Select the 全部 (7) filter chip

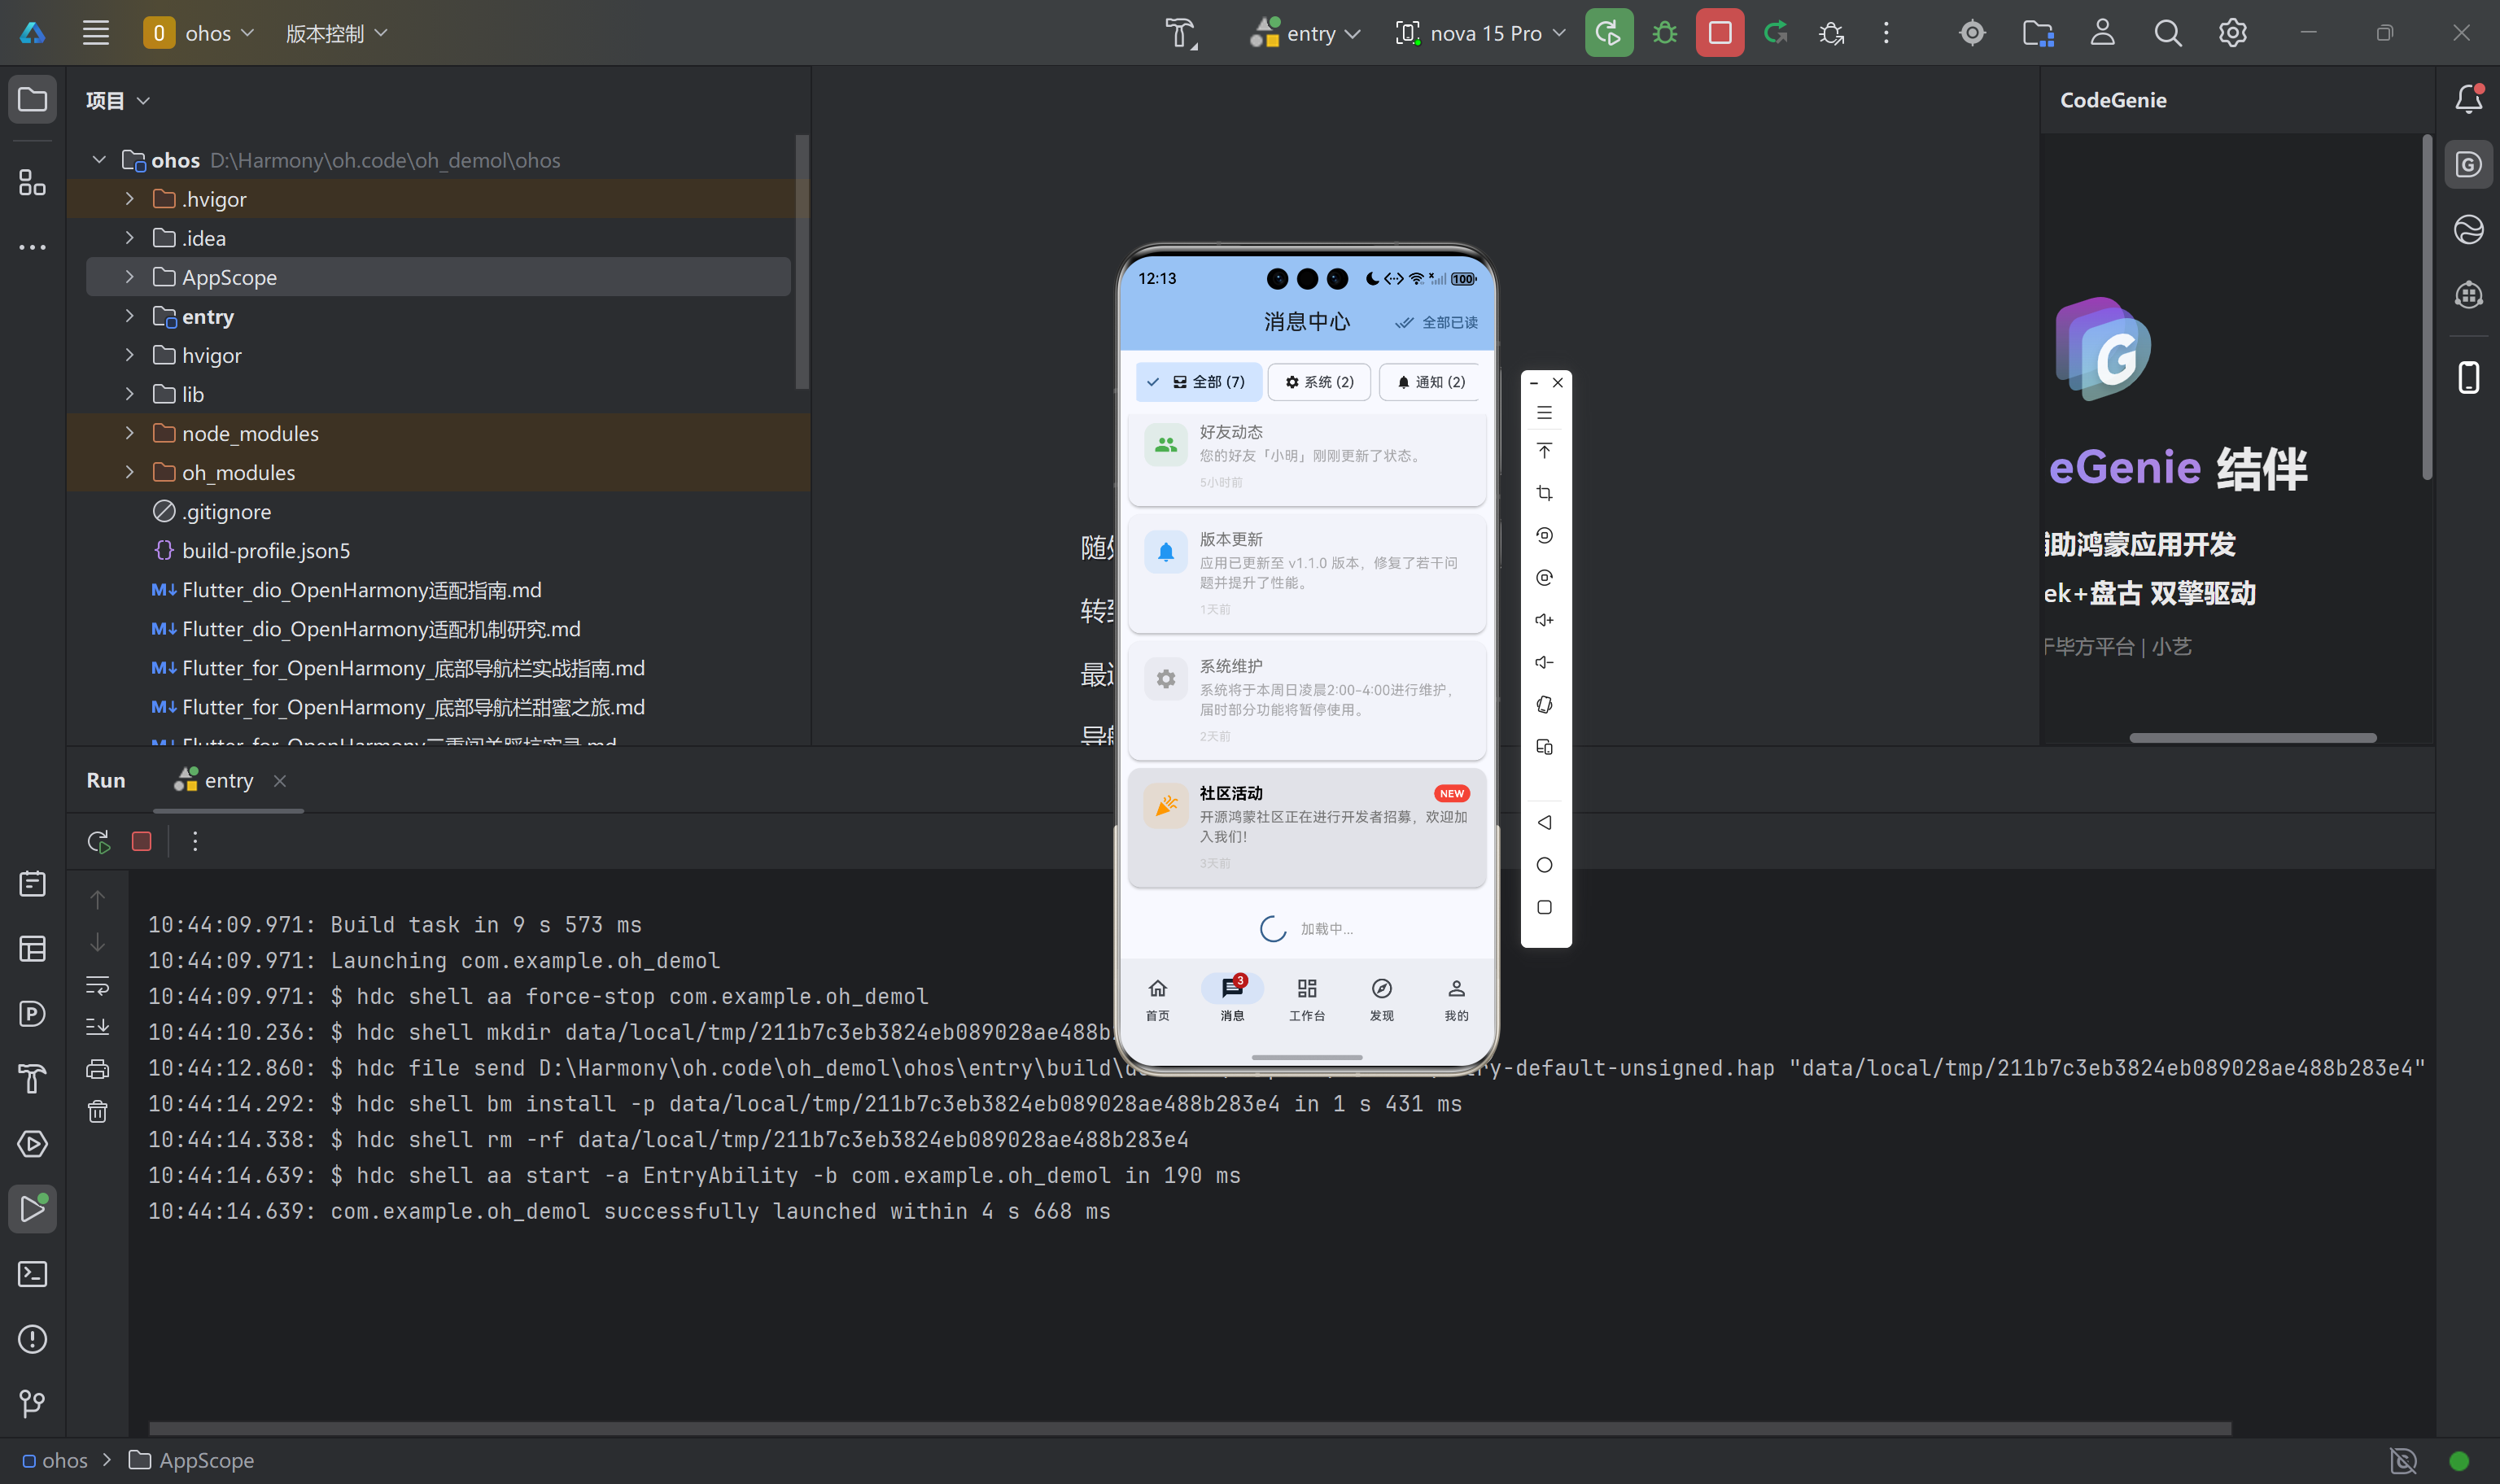coord(1199,382)
